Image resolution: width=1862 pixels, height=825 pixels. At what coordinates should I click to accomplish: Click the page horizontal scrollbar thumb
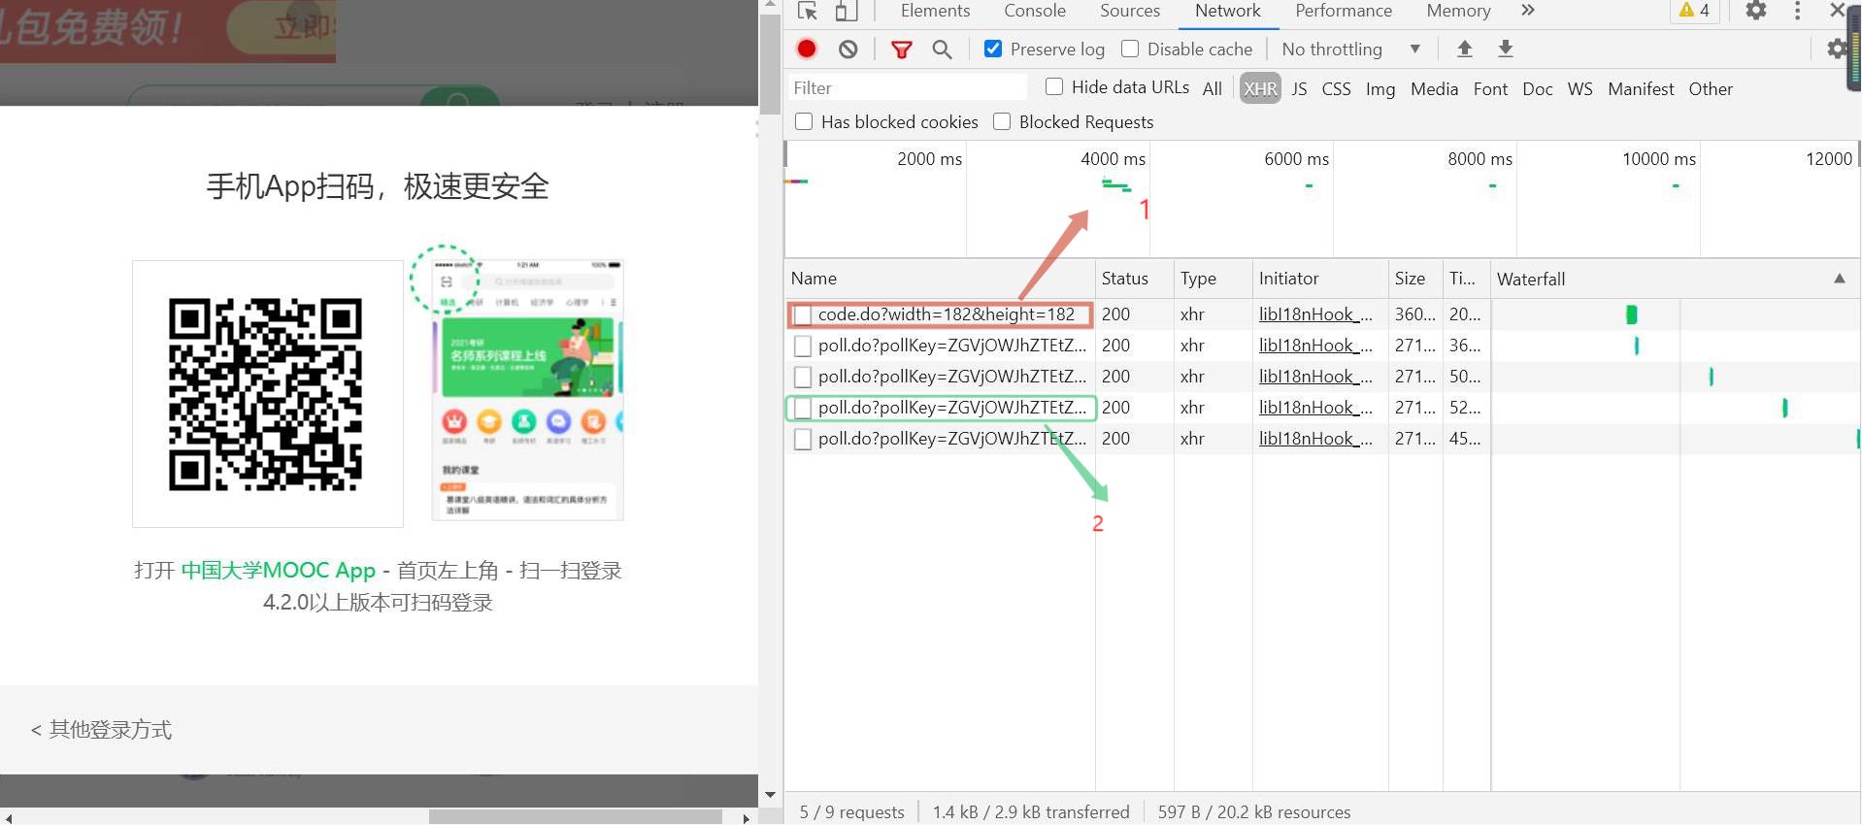[x=576, y=817]
